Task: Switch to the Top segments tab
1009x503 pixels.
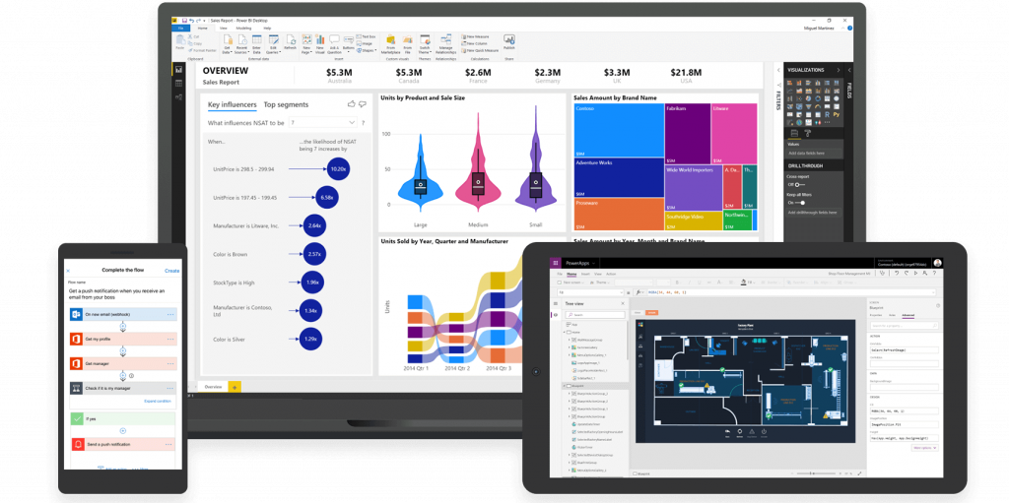Action: pos(286,104)
